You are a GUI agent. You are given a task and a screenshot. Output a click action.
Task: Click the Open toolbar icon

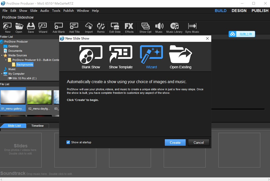(x=19, y=28)
